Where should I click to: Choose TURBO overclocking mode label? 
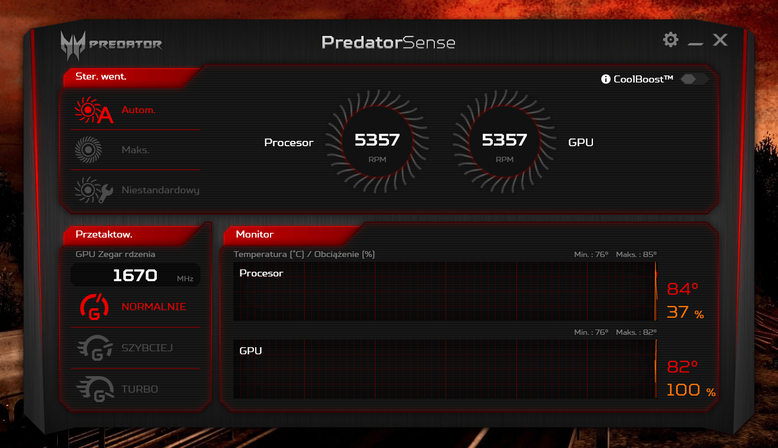tap(140, 389)
